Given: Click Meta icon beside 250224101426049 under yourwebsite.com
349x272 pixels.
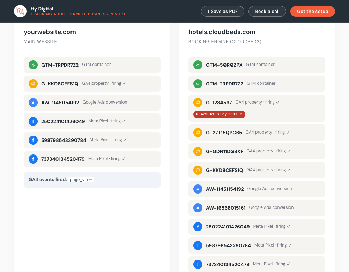Looking at the screenshot, I should pyautogui.click(x=33, y=121).
